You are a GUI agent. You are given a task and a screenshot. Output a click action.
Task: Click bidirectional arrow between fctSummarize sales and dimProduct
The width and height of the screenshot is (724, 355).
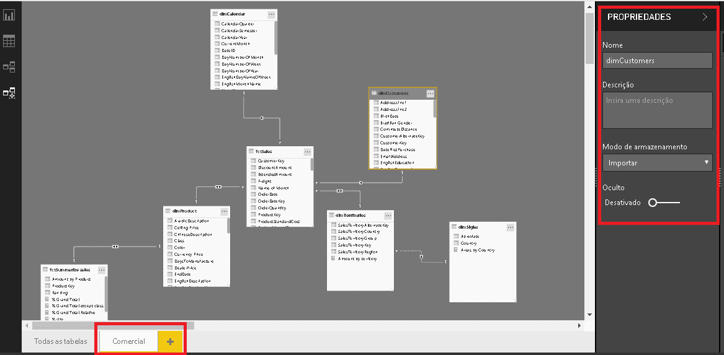pyautogui.click(x=115, y=247)
